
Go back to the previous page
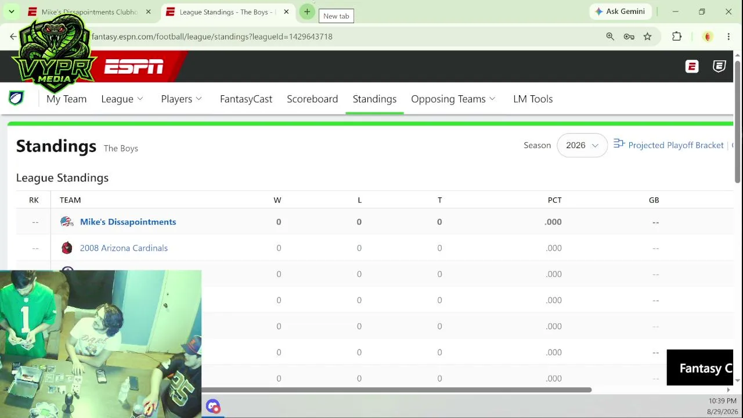click(x=13, y=37)
